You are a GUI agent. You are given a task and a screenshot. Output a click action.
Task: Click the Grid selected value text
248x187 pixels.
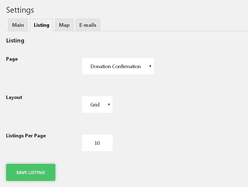tap(95, 105)
